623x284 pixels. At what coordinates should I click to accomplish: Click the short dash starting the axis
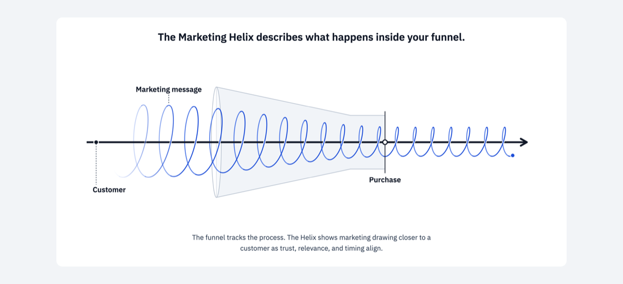89,142
